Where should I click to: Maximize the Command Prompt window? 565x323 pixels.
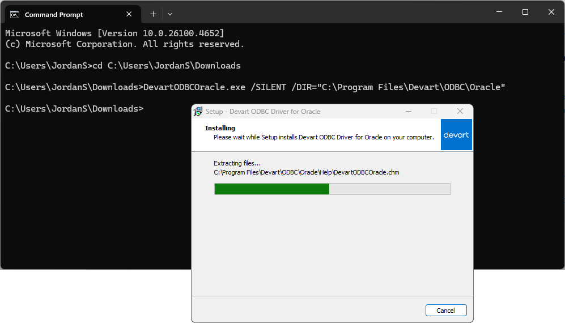click(525, 12)
